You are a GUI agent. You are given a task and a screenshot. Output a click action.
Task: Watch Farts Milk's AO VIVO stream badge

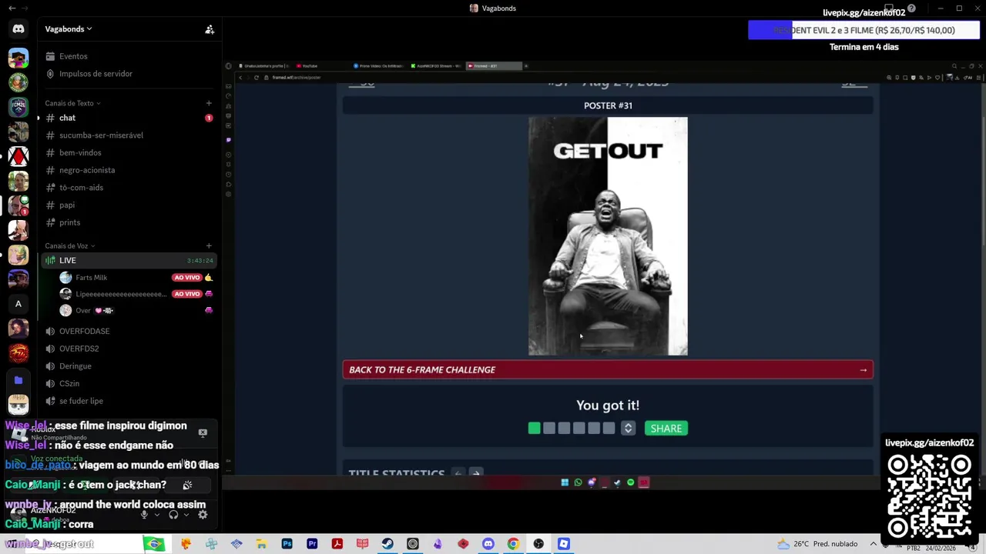point(187,278)
